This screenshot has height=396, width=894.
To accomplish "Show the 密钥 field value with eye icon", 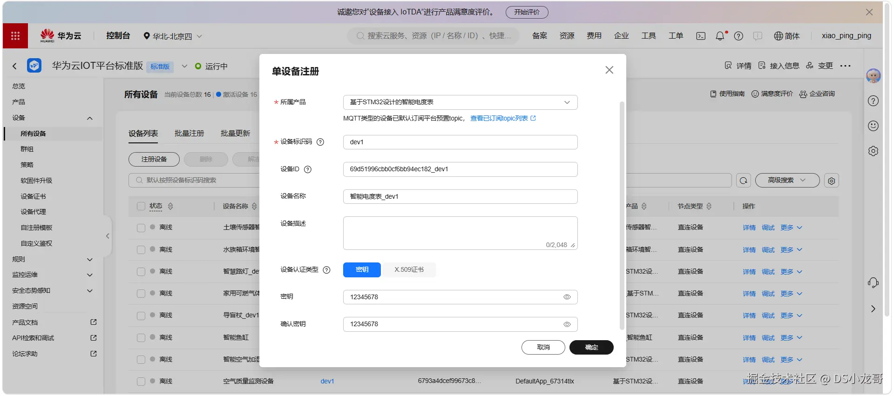I will 567,297.
